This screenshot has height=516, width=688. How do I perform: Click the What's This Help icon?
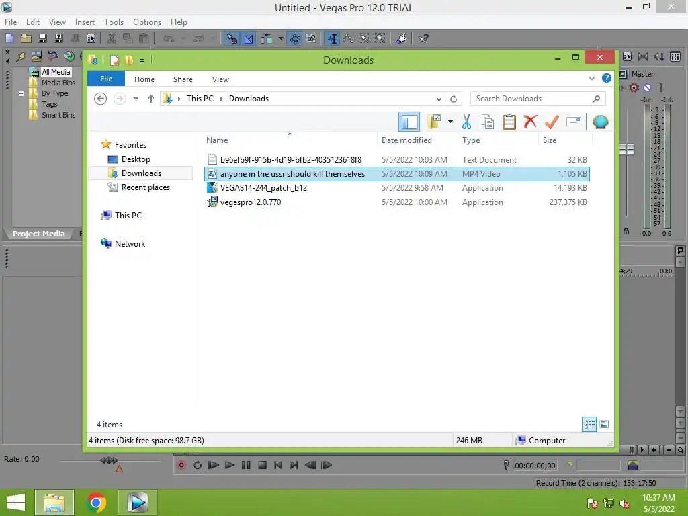(423, 38)
